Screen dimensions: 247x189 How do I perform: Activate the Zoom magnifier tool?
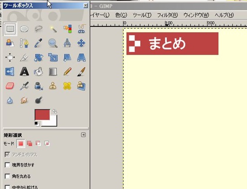[53, 43]
